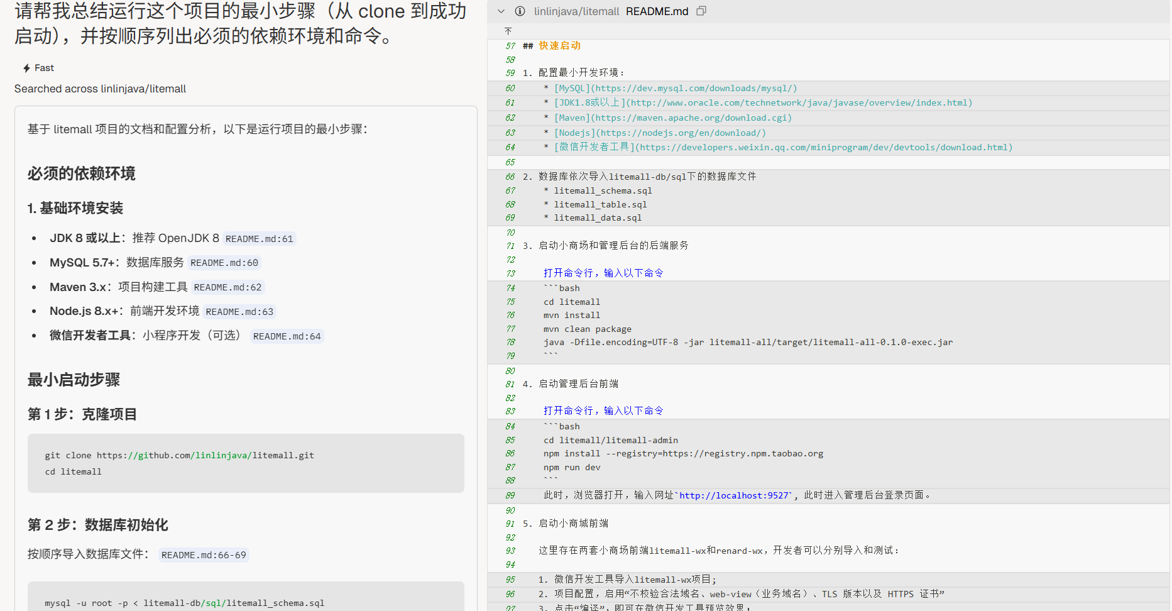Open citation README.md:66-69 for database import
The height and width of the screenshot is (611, 1172).
[x=204, y=555]
